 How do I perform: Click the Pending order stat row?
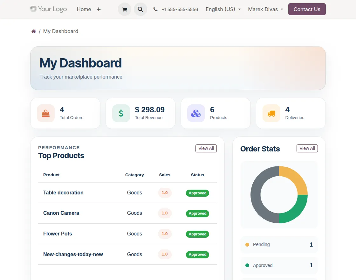pos(279,245)
